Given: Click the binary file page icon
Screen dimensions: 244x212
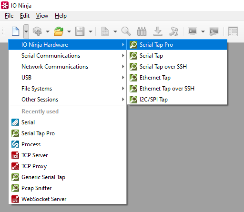Looking at the screenshot, I should (105, 31).
